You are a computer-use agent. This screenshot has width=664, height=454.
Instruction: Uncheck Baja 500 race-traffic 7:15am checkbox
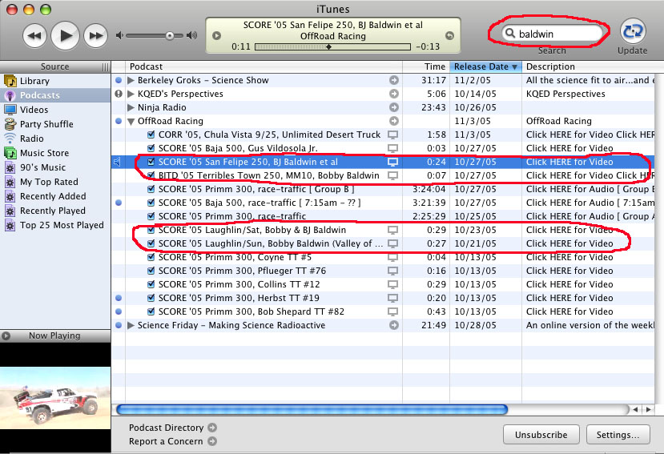pos(151,203)
